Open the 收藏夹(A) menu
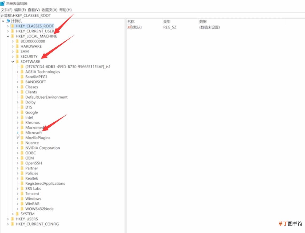Screen dimensions: 305x233 point(49,10)
